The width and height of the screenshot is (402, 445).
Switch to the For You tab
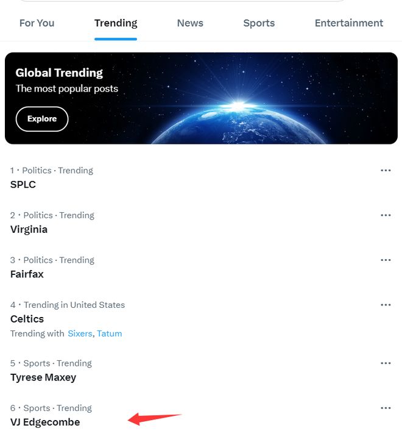click(x=37, y=23)
